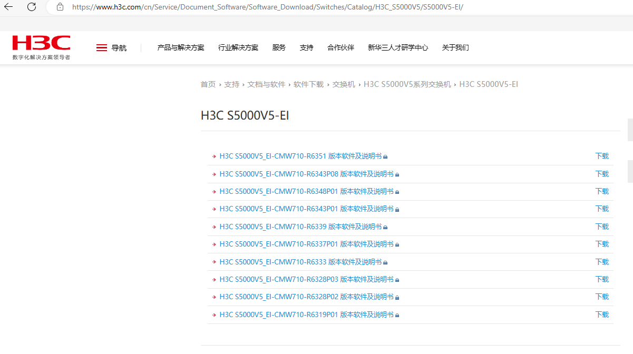The width and height of the screenshot is (633, 354).
Task: Click 支持 in breadcrumb trail
Action: pos(231,84)
